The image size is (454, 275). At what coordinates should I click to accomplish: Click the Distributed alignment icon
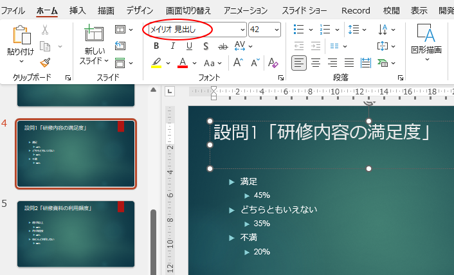[x=366, y=63]
